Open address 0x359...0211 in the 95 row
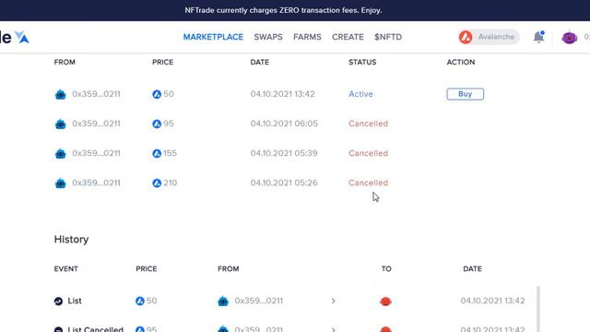Screen dimensions: 590x332 (96, 124)
